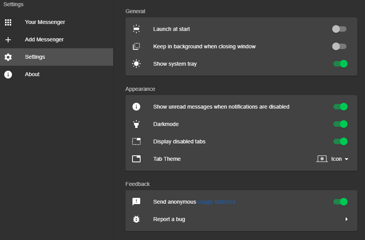Toggle off Display disabled tabs
365x240 pixels.
[340, 141]
